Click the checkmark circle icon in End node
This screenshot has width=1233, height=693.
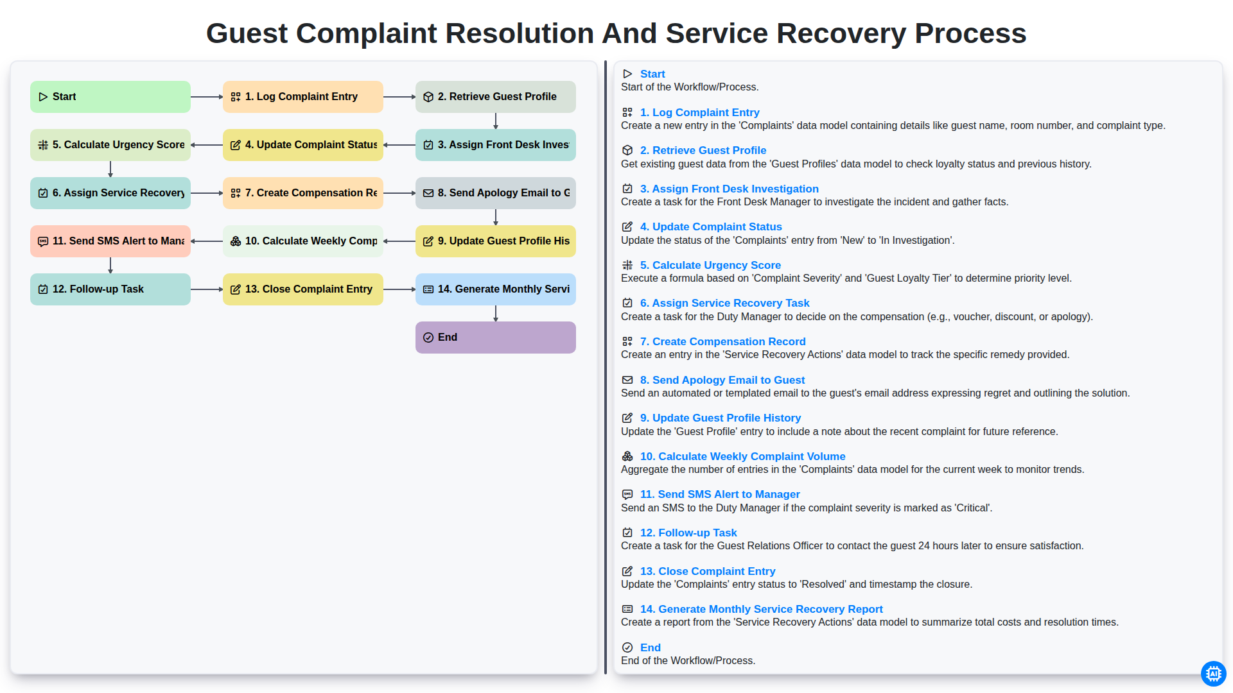[x=428, y=338]
